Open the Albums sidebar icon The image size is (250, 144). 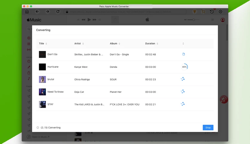(x=29, y=73)
